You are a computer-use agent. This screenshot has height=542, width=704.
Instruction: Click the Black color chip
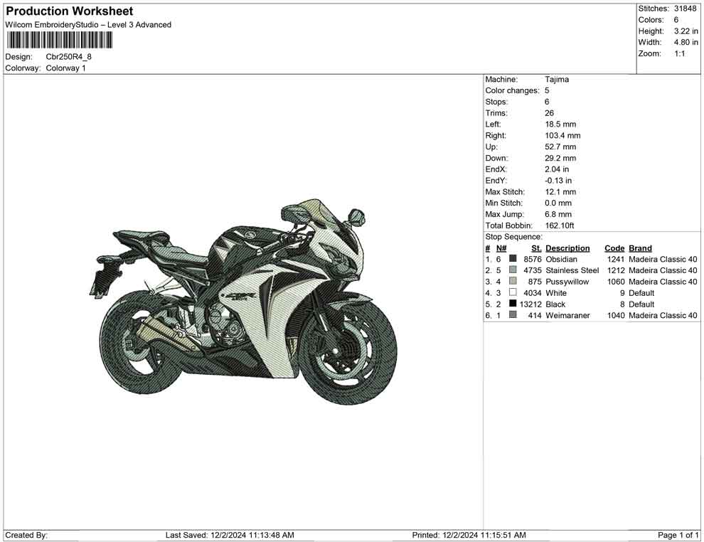512,304
